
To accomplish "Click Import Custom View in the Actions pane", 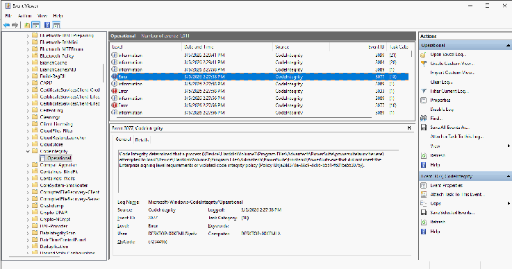I will pos(452,73).
